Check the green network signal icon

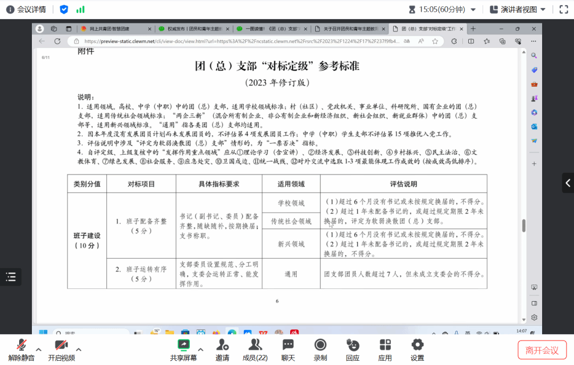pos(80,10)
